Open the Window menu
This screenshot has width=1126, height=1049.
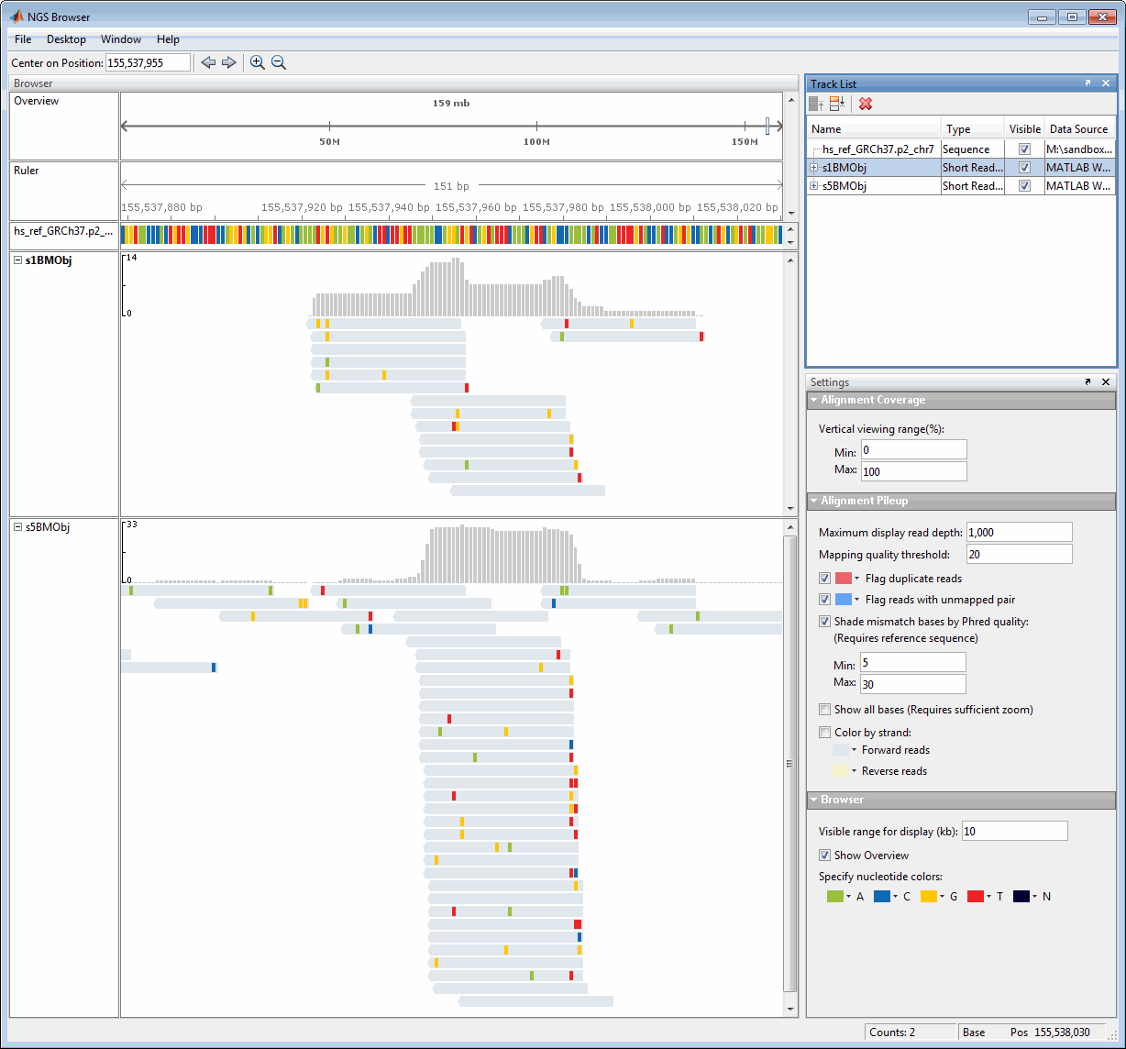[121, 39]
